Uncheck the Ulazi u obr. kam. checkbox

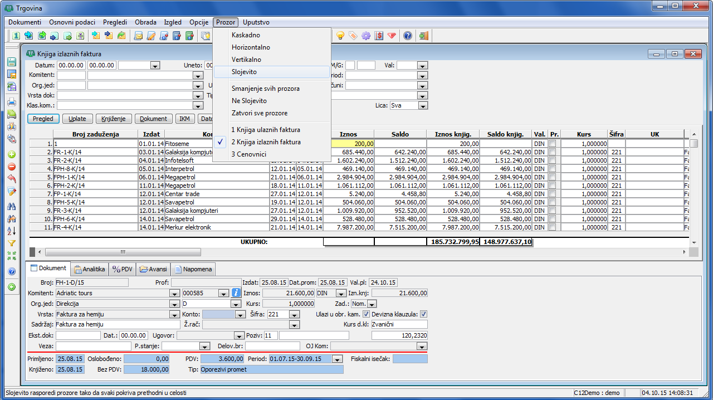(366, 314)
